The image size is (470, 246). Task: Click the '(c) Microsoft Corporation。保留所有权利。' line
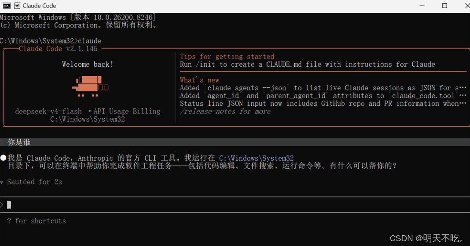point(79,25)
